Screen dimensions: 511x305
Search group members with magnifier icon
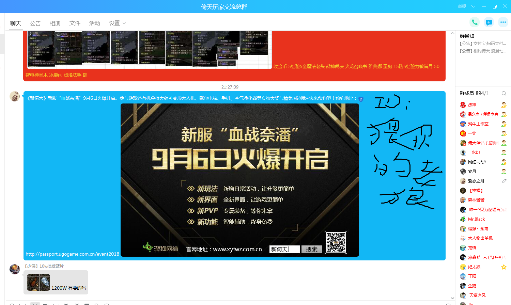504,93
